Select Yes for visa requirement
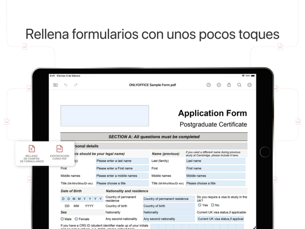This screenshot has width=305, height=229. click(199, 205)
